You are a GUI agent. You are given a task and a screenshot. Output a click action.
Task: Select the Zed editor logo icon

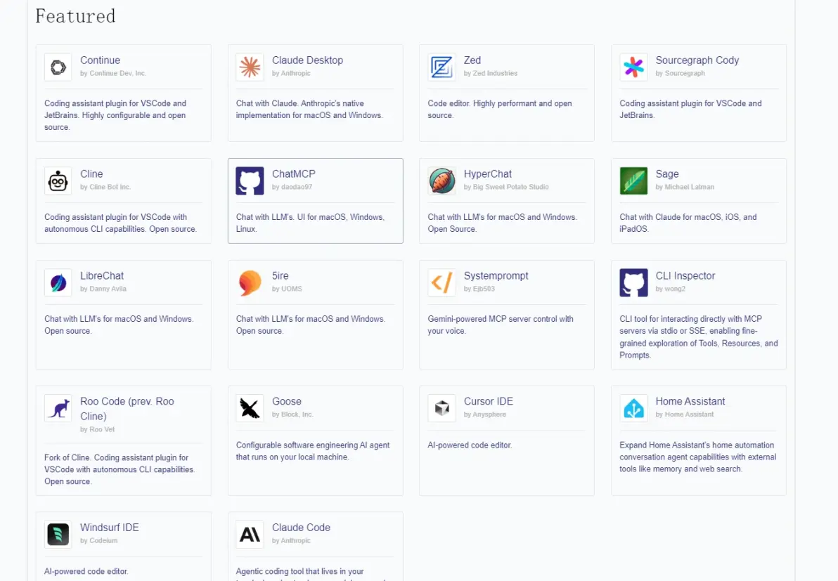coord(441,67)
